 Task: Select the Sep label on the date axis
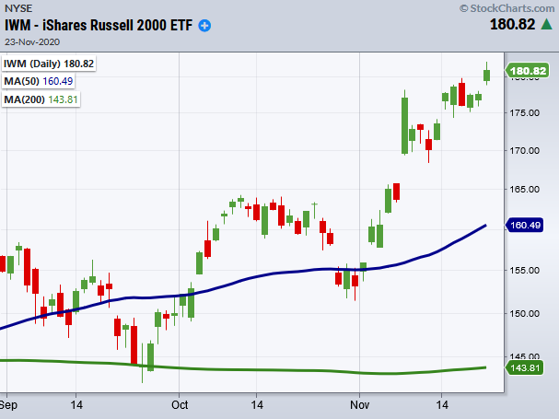pyautogui.click(x=9, y=404)
